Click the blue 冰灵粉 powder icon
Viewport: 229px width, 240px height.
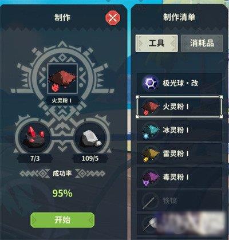pos(151,131)
